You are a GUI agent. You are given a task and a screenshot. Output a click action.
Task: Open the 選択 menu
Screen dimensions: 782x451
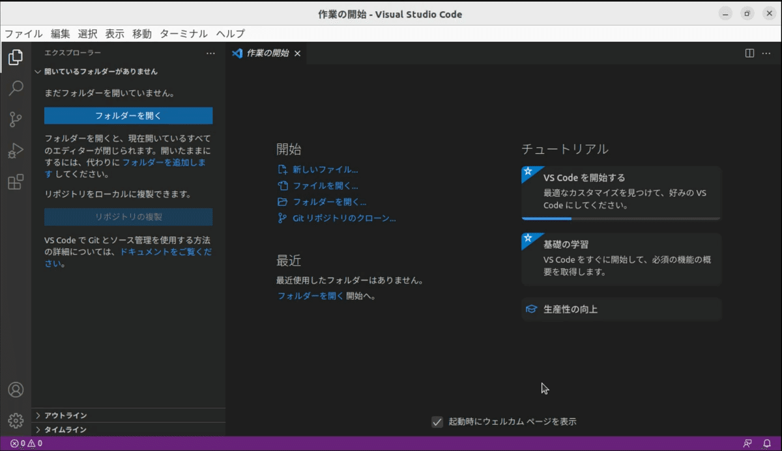[87, 34]
